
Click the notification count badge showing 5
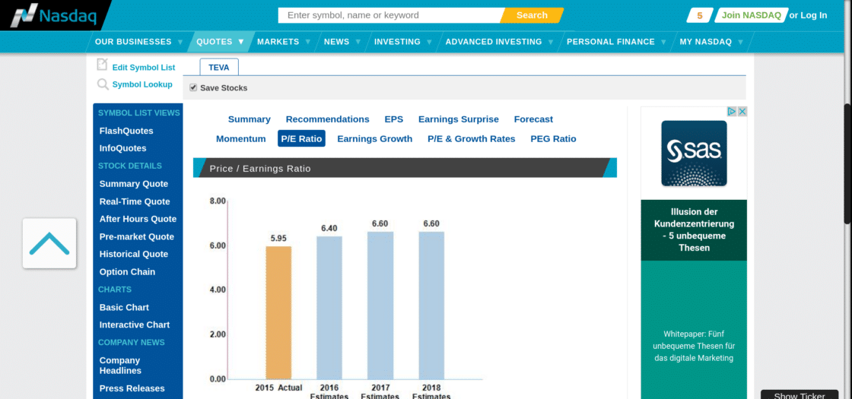point(699,15)
